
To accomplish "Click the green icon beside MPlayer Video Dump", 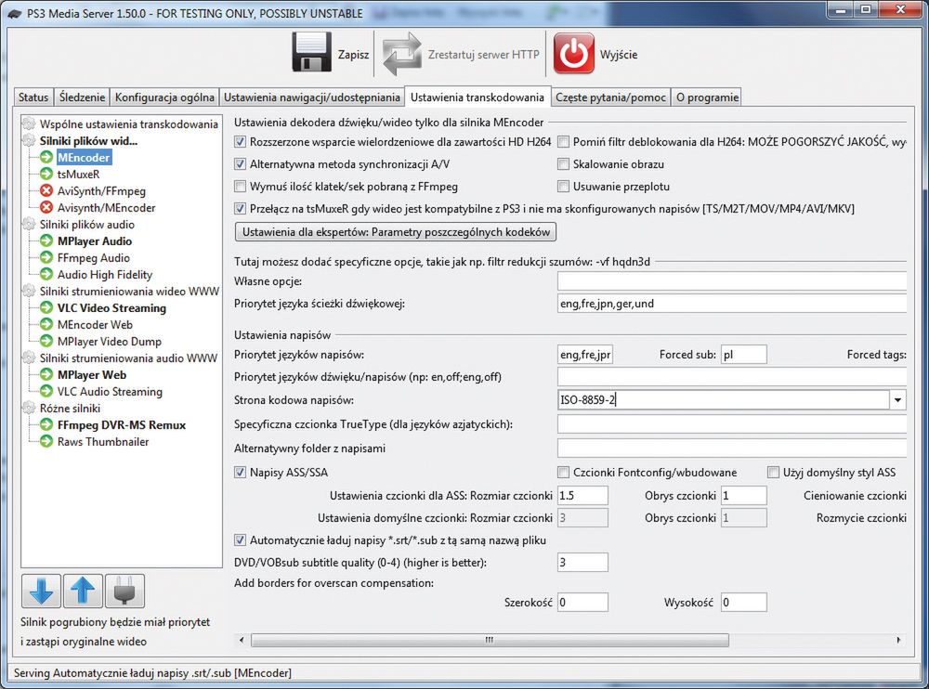I will click(x=46, y=341).
